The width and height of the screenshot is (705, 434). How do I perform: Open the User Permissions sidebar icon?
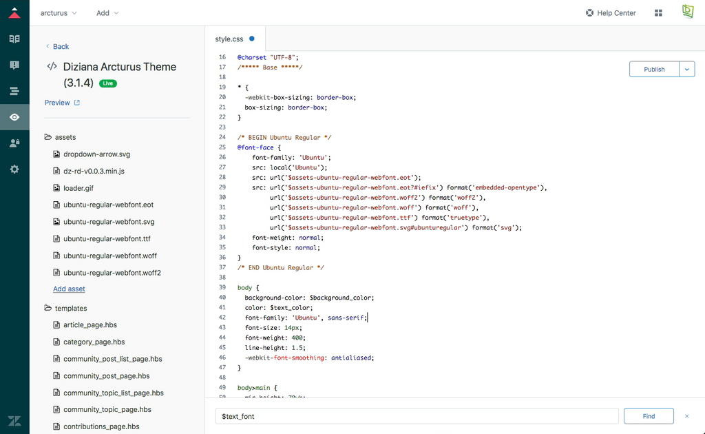pyautogui.click(x=14, y=143)
